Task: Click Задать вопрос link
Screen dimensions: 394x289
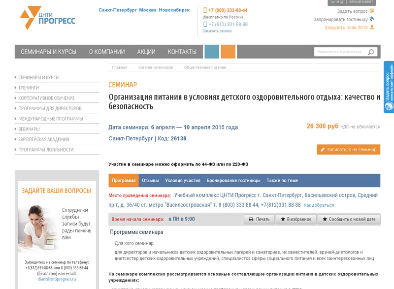Action: [x=352, y=11]
